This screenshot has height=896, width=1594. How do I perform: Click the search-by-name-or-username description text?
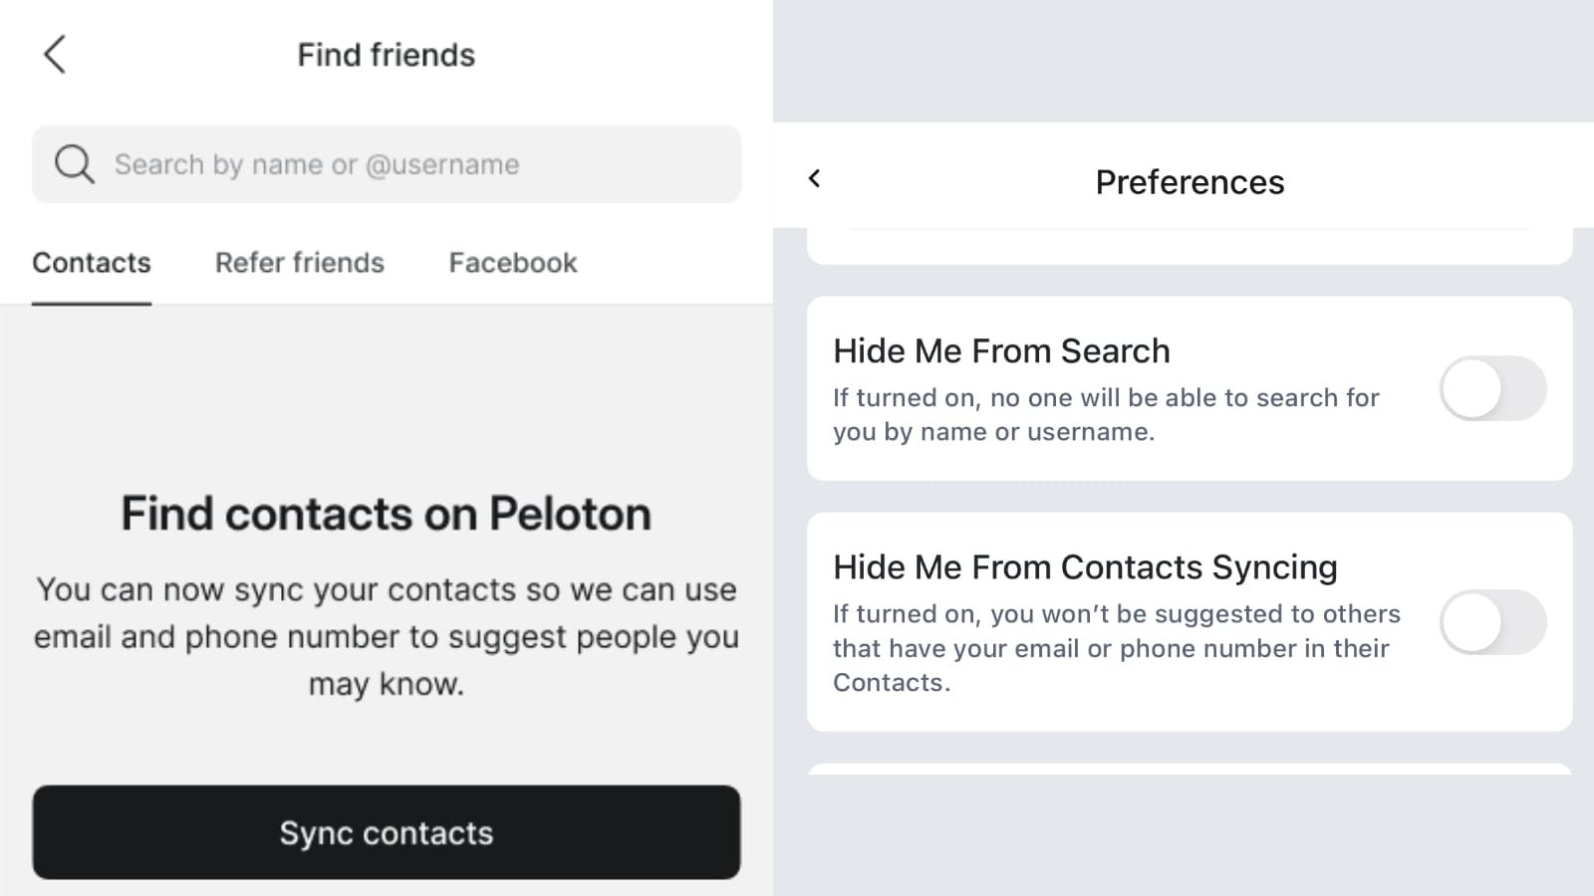tap(1106, 414)
